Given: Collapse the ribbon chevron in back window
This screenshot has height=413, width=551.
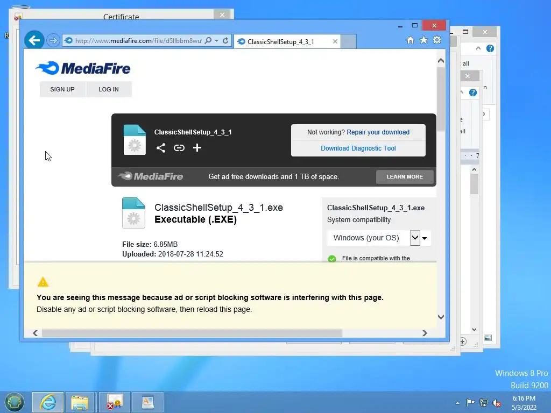Looking at the screenshot, I should pos(478,48).
